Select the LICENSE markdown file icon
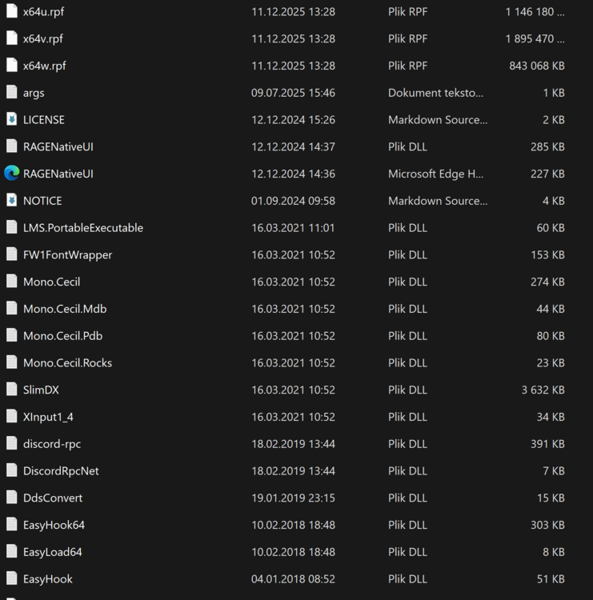593x600 pixels. 12,119
